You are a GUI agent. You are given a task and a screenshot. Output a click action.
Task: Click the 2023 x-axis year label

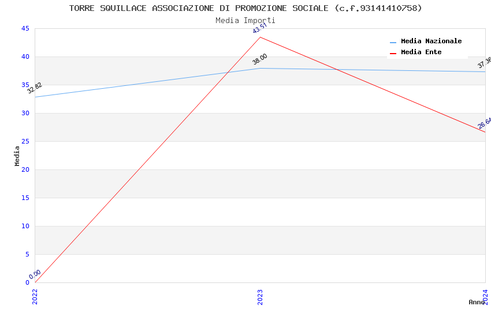(x=260, y=297)
